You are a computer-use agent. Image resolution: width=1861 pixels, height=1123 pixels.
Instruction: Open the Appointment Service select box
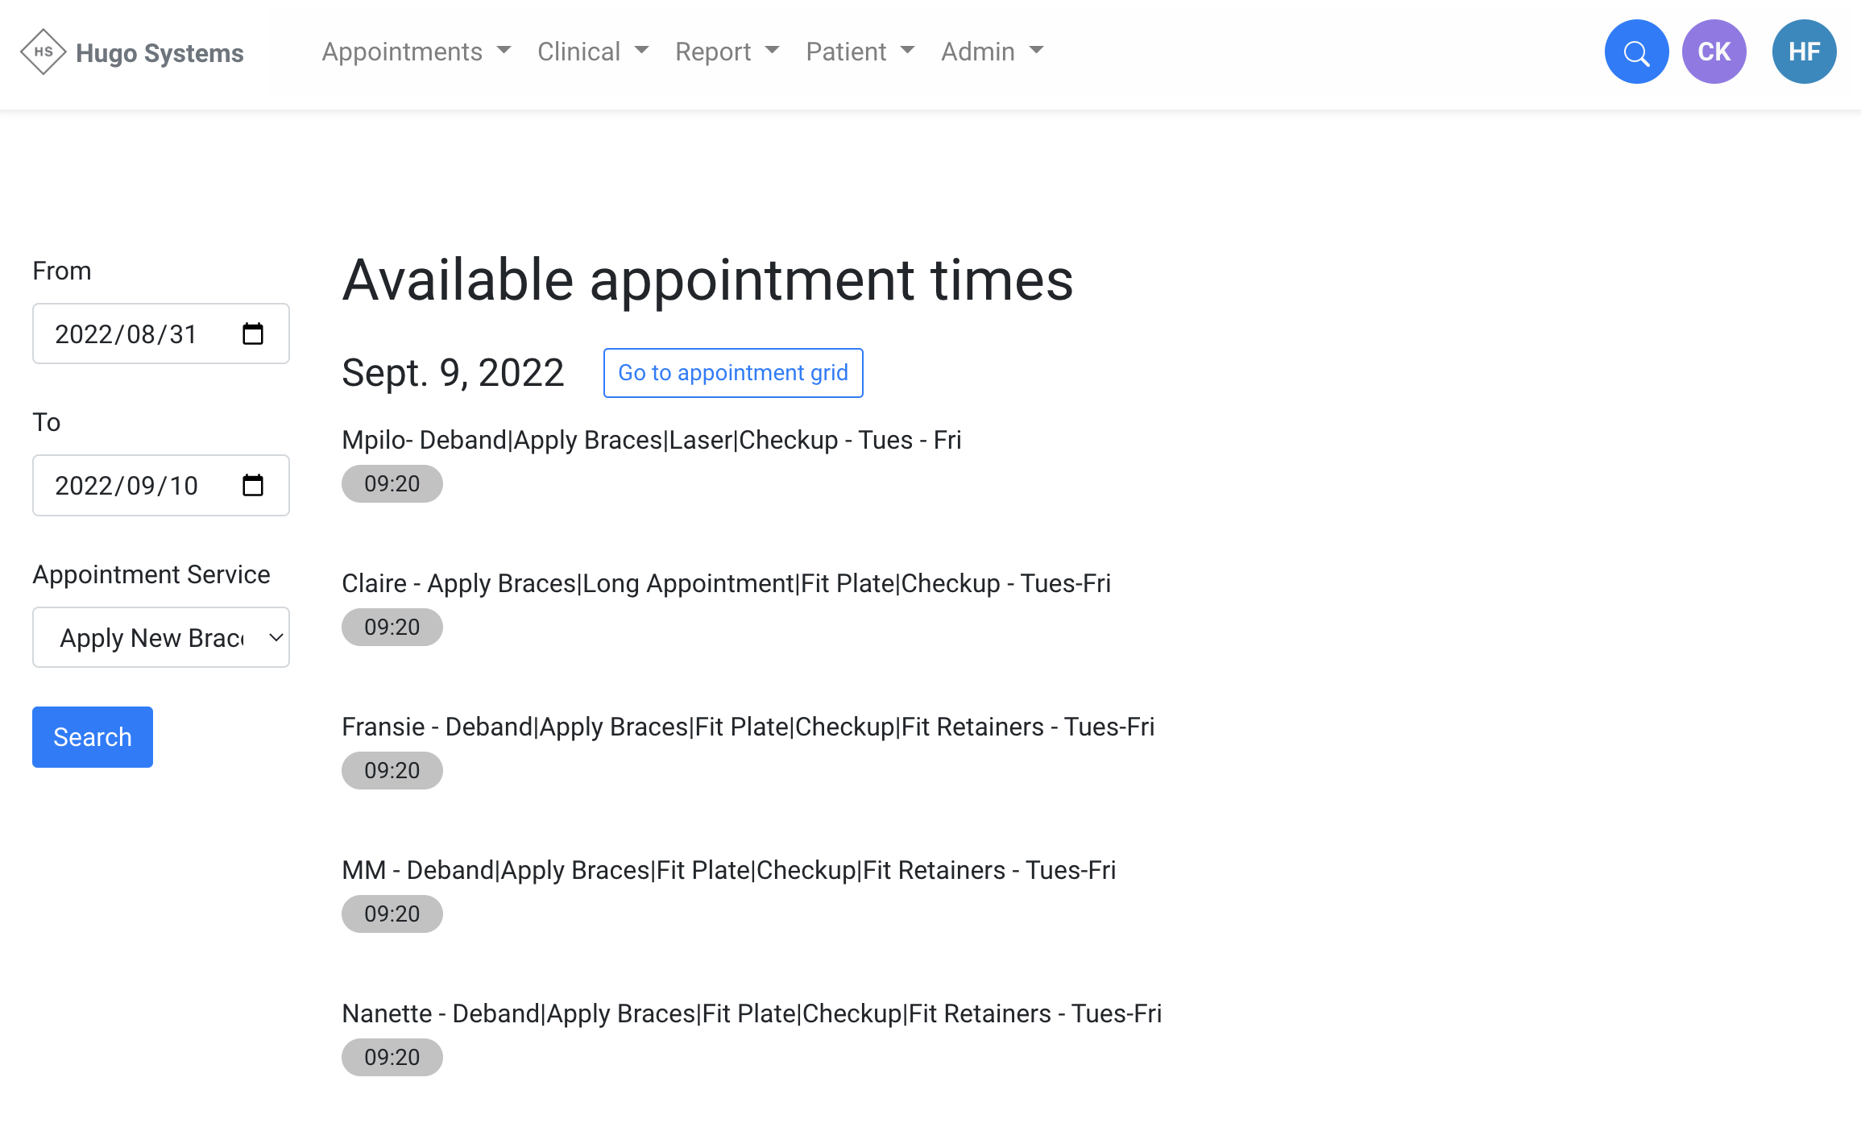point(161,637)
